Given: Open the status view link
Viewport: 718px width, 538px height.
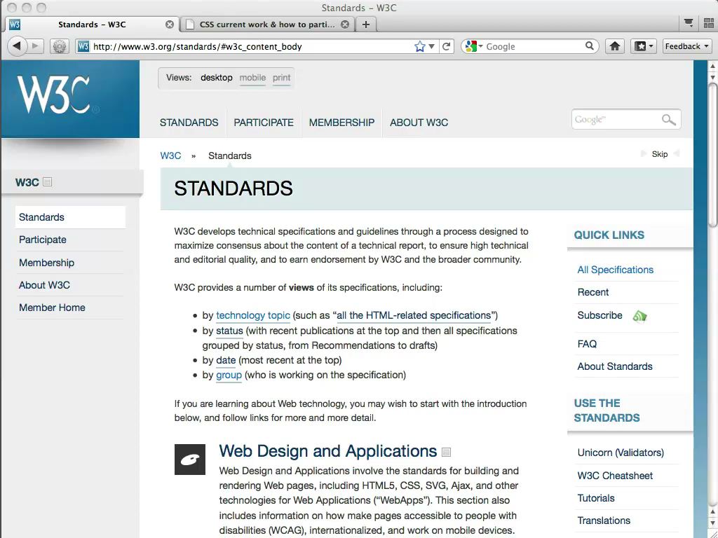Looking at the screenshot, I should (229, 331).
